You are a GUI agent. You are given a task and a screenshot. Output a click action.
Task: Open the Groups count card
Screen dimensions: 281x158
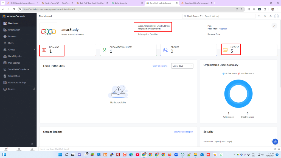(x=189, y=50)
